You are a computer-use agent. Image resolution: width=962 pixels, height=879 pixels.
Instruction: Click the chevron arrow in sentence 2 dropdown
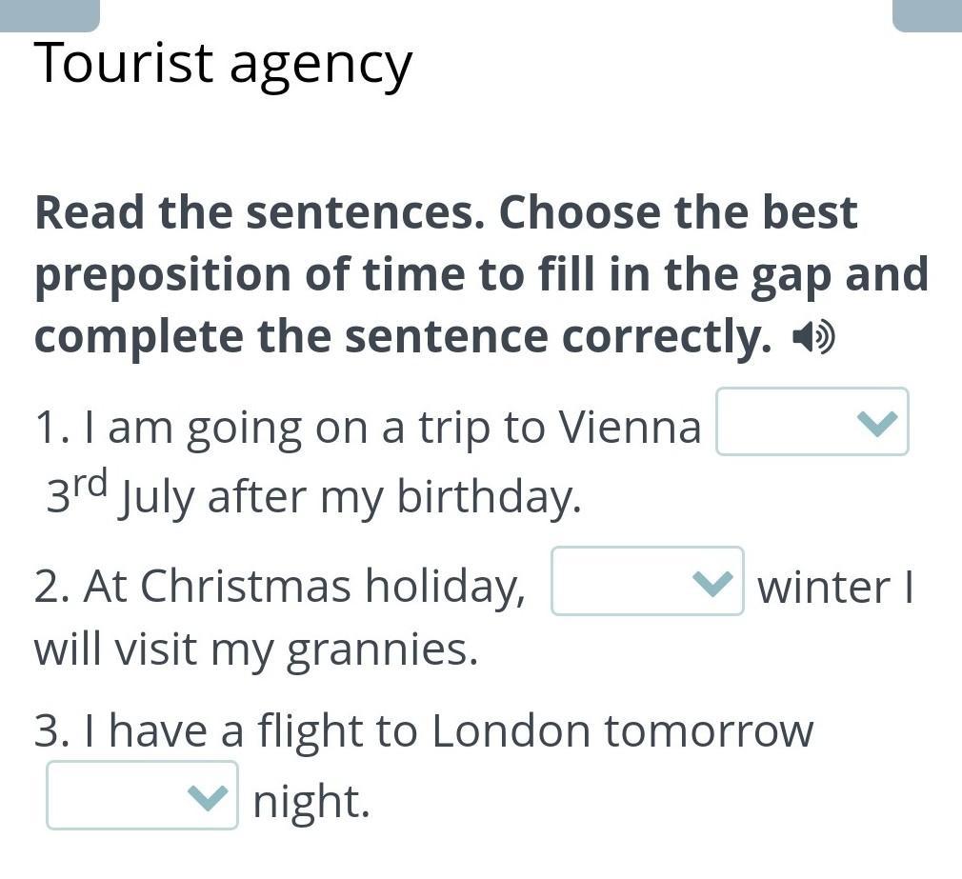click(712, 582)
